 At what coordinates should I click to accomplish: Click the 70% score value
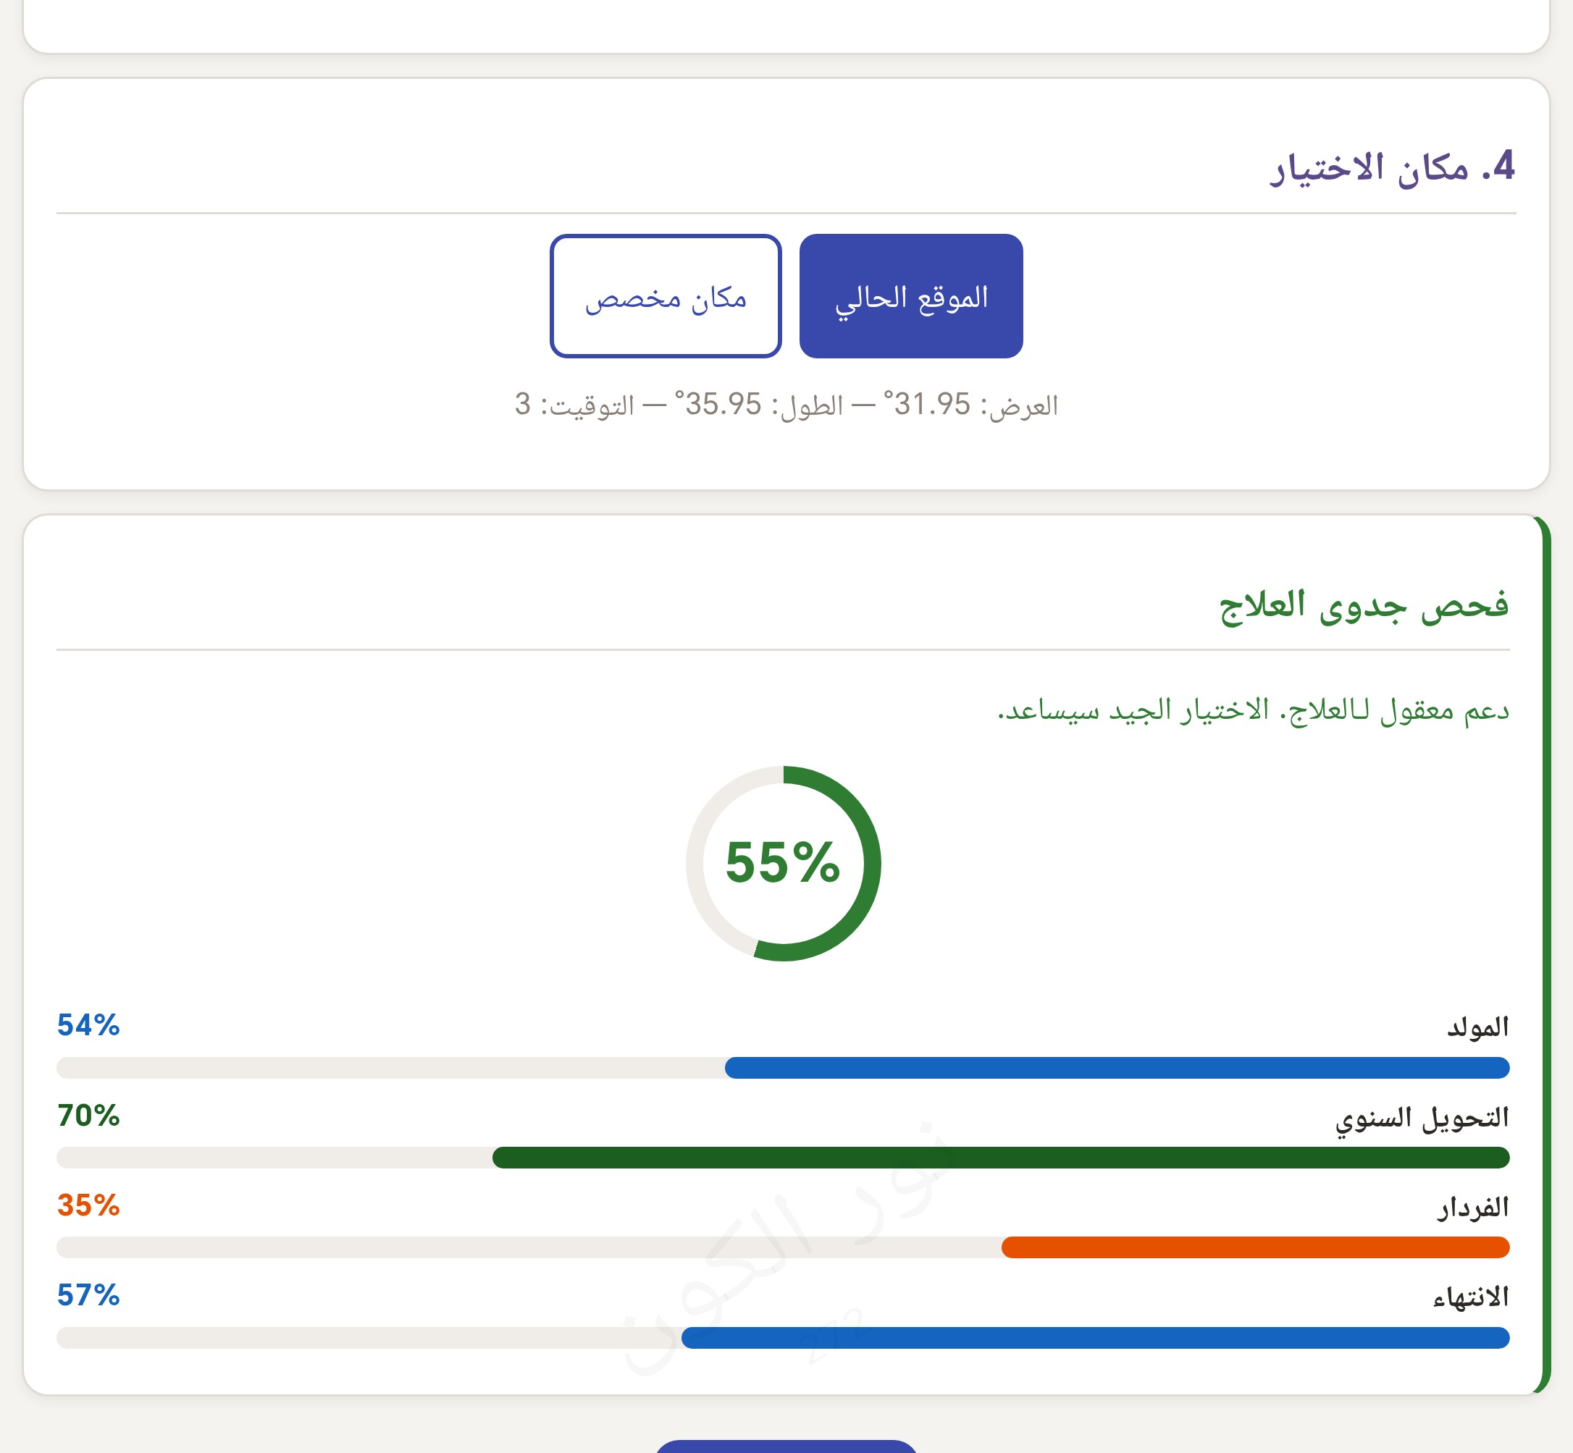(88, 1116)
